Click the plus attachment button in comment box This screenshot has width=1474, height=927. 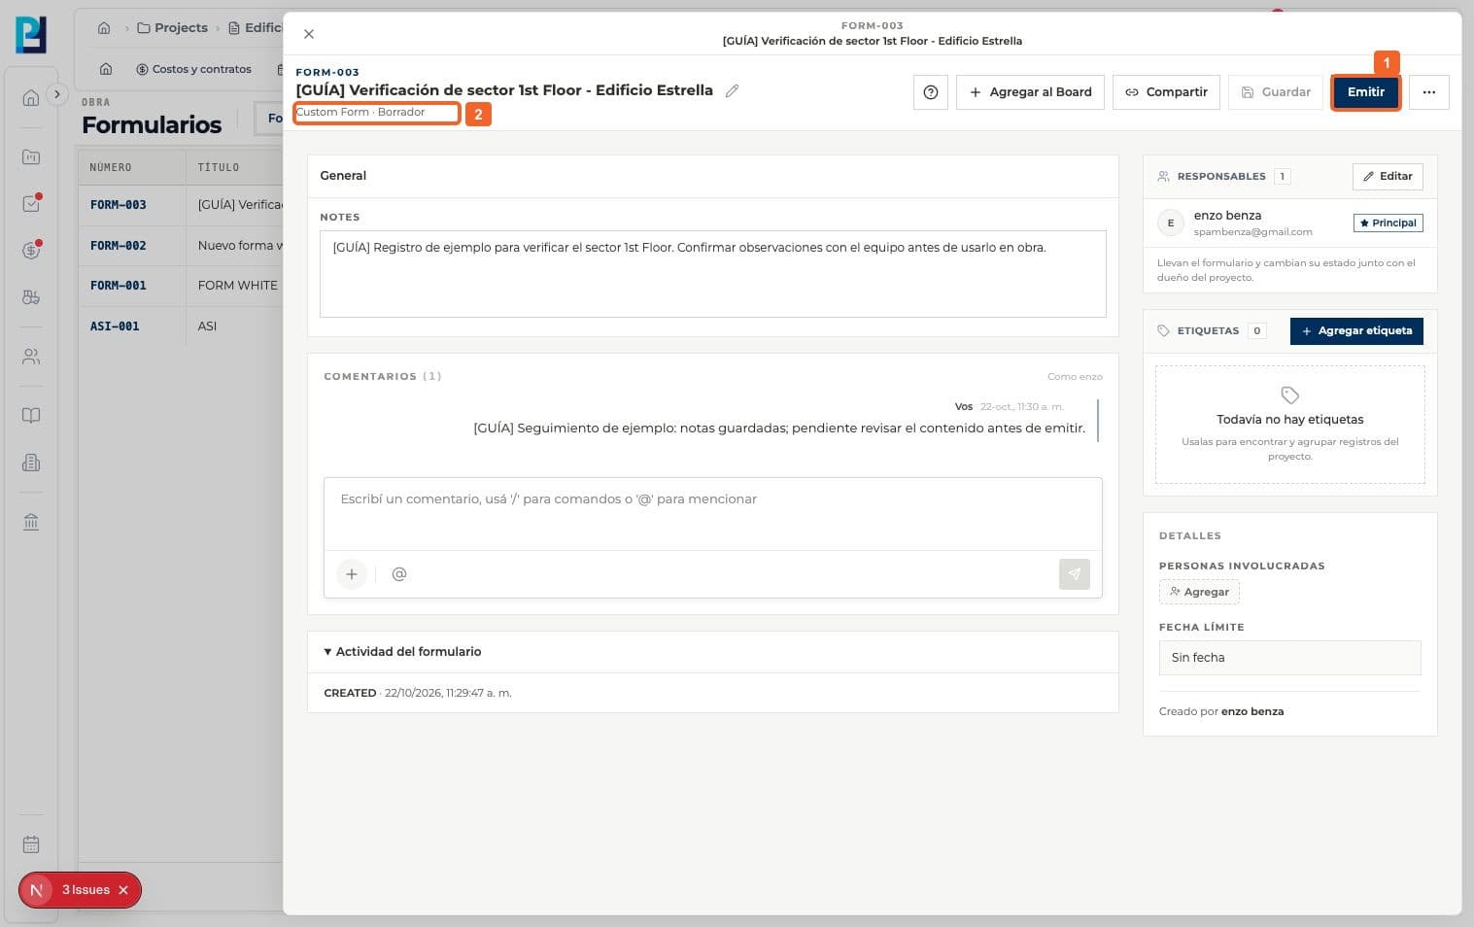click(352, 574)
